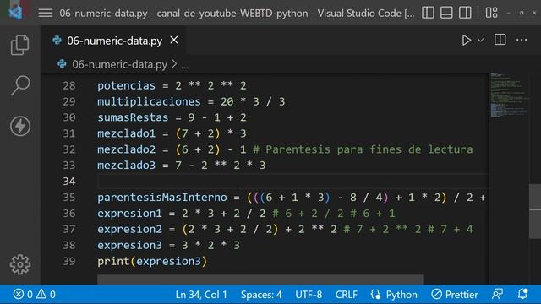This screenshot has width=541, height=304.
Task: Click the 'print' call on line 39
Action: (113, 261)
